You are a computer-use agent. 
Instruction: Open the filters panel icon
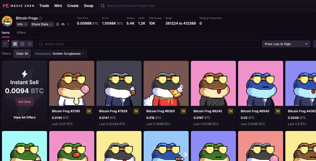pyautogui.click(x=5, y=44)
